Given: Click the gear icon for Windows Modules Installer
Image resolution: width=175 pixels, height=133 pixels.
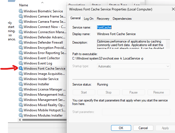Looking at the screenshot, I should (21, 115).
